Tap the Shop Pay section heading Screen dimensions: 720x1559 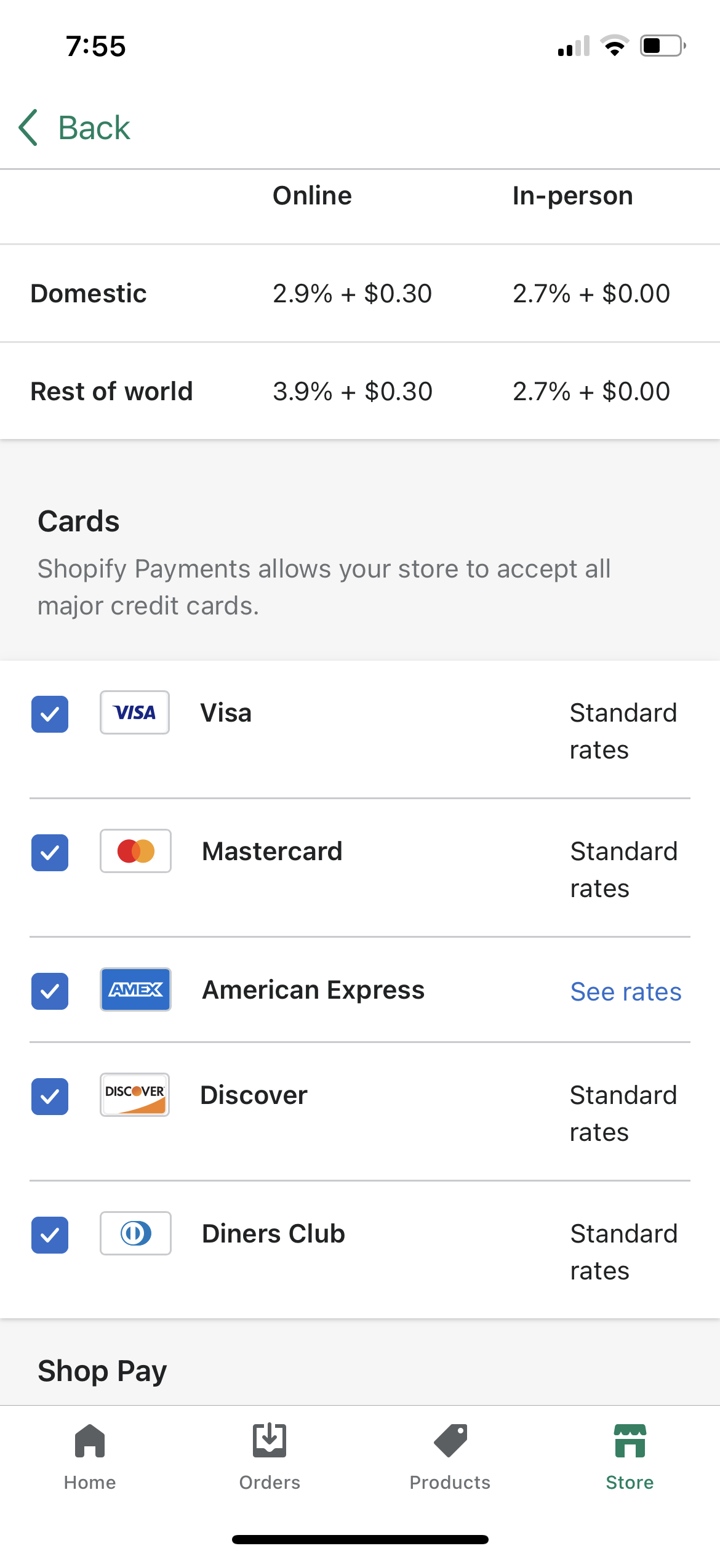coord(102,1371)
